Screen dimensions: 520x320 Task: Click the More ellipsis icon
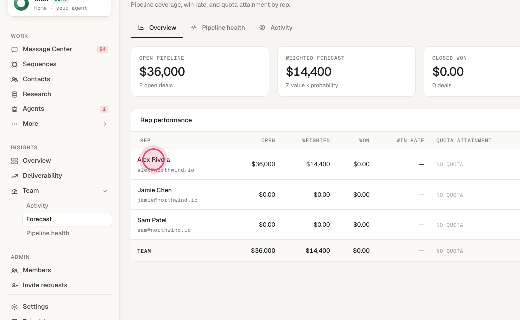point(14,124)
